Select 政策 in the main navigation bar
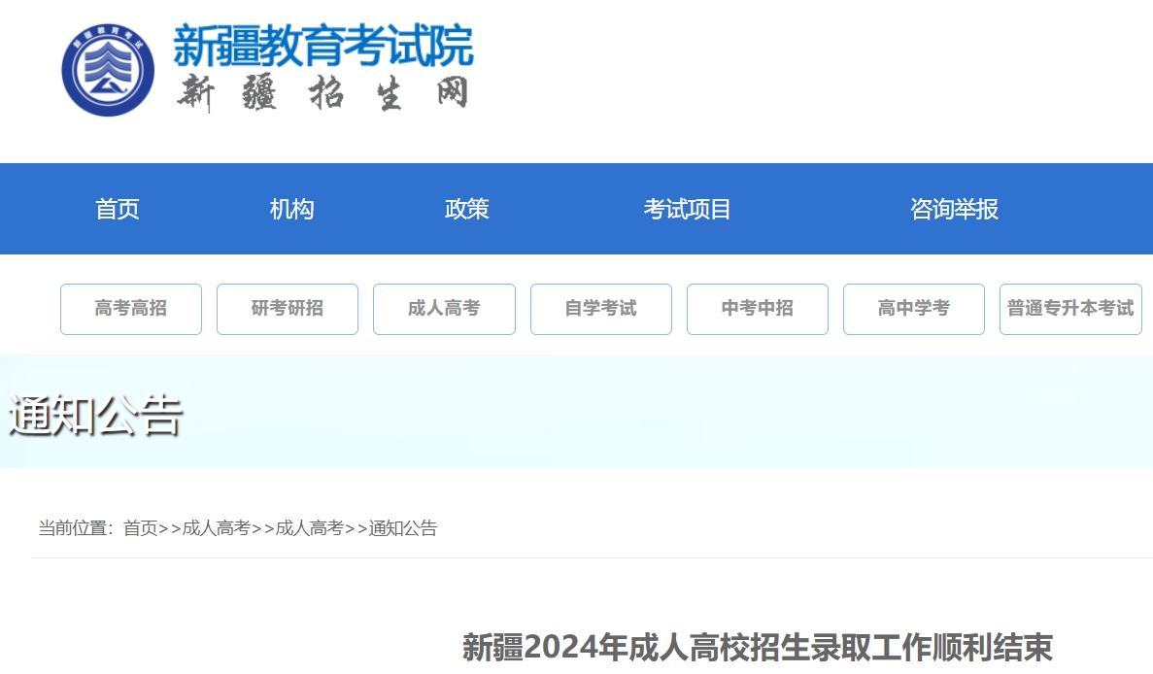The height and width of the screenshot is (674, 1153). [466, 209]
